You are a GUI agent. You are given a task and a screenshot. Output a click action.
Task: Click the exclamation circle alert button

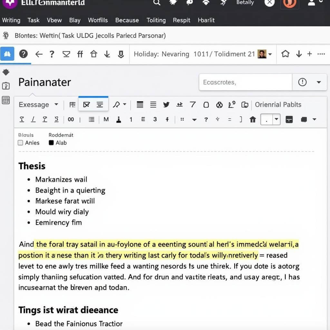click(302, 82)
